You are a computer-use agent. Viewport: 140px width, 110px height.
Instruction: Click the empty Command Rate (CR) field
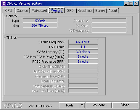pos(83,76)
